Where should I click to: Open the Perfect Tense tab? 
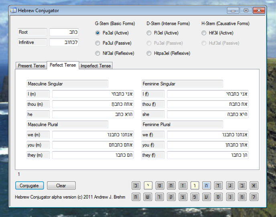63,65
